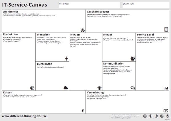Click the person icon in Menschen box
Image resolution: width=171 pixels, height=121 pixels.
click(x=66, y=58)
